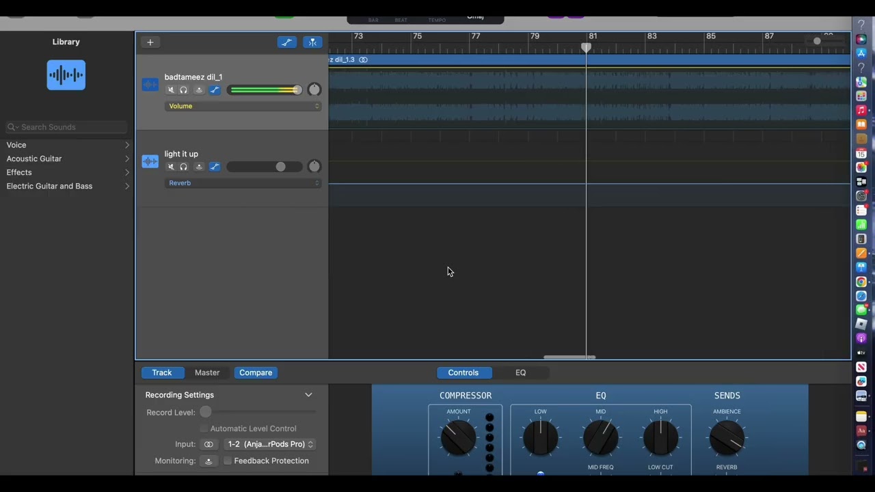The image size is (875, 492).
Task: Enable Automatic Level Control checkbox
Action: click(x=204, y=428)
